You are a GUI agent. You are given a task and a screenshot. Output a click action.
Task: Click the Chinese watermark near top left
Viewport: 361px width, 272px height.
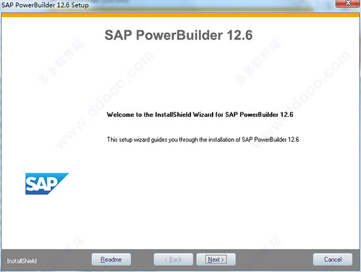[x=61, y=62]
